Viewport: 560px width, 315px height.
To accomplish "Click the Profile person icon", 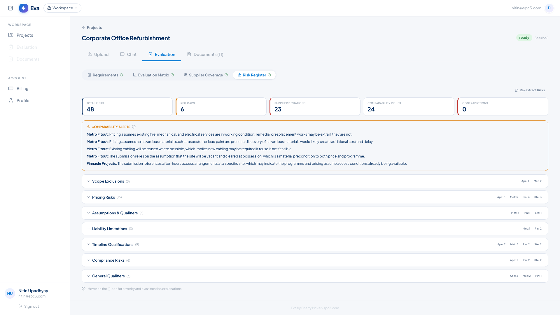I will (11, 100).
